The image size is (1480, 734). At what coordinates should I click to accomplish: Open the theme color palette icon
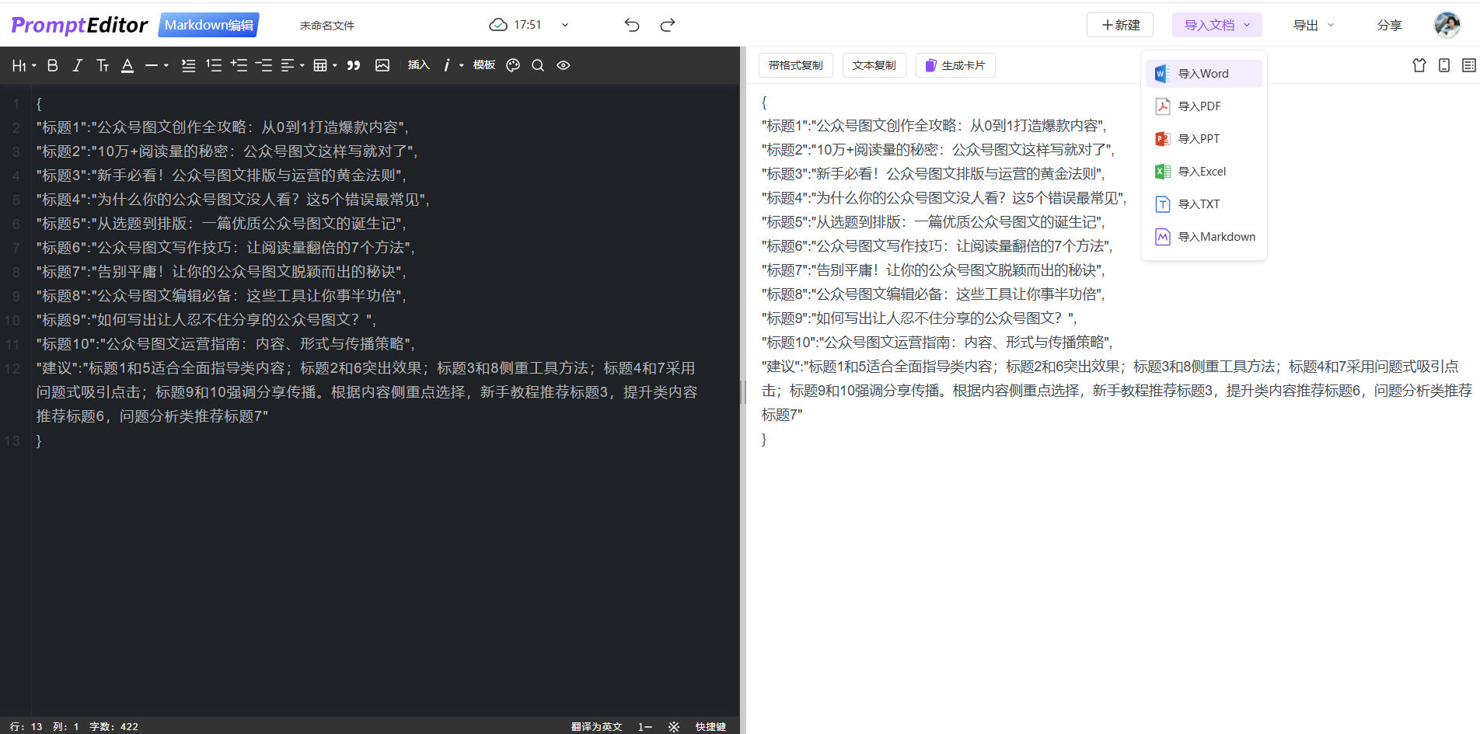512,65
